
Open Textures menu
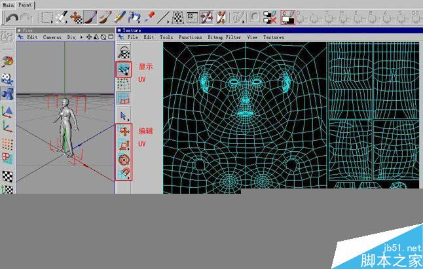[x=274, y=37]
